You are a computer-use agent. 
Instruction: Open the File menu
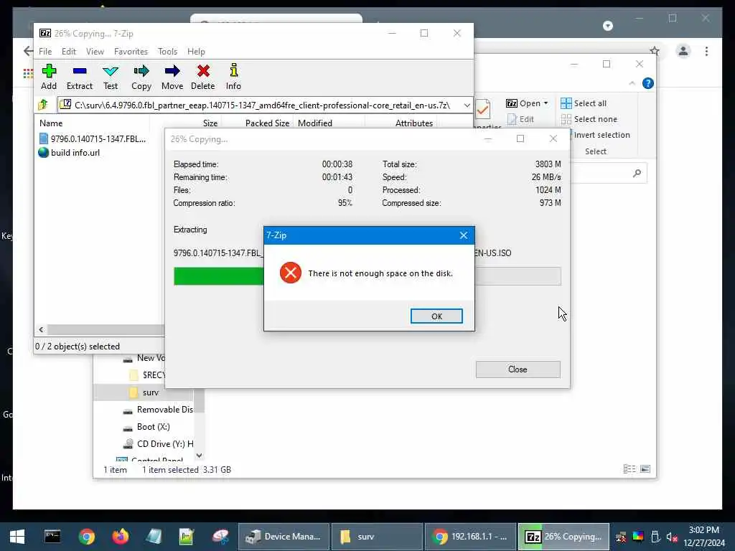[45, 52]
